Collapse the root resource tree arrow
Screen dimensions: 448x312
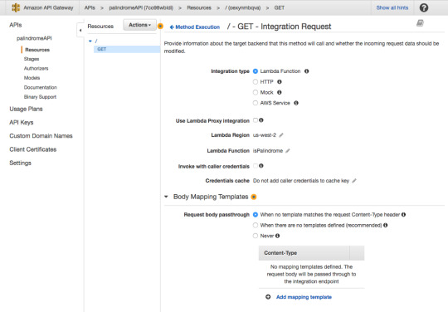coord(90,41)
